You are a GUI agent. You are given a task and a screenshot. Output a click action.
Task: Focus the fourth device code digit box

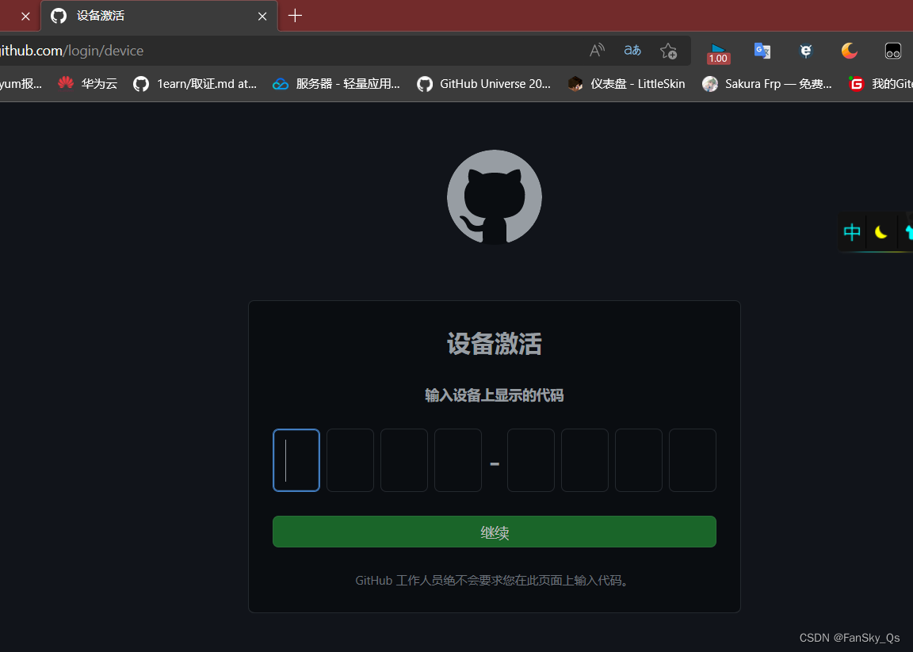[457, 460]
